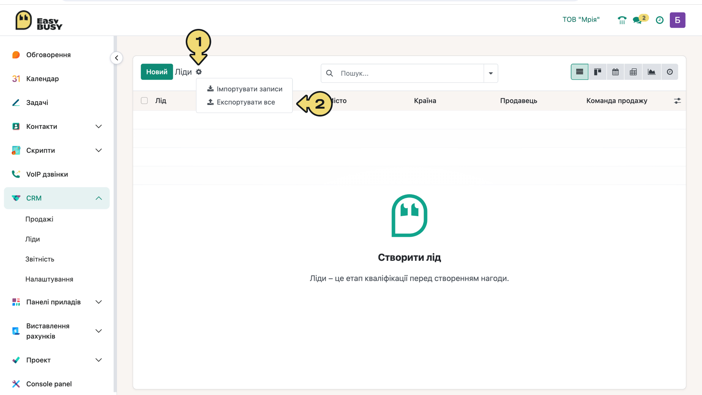Select all leads checkbox in header
The image size is (702, 395).
(144, 101)
